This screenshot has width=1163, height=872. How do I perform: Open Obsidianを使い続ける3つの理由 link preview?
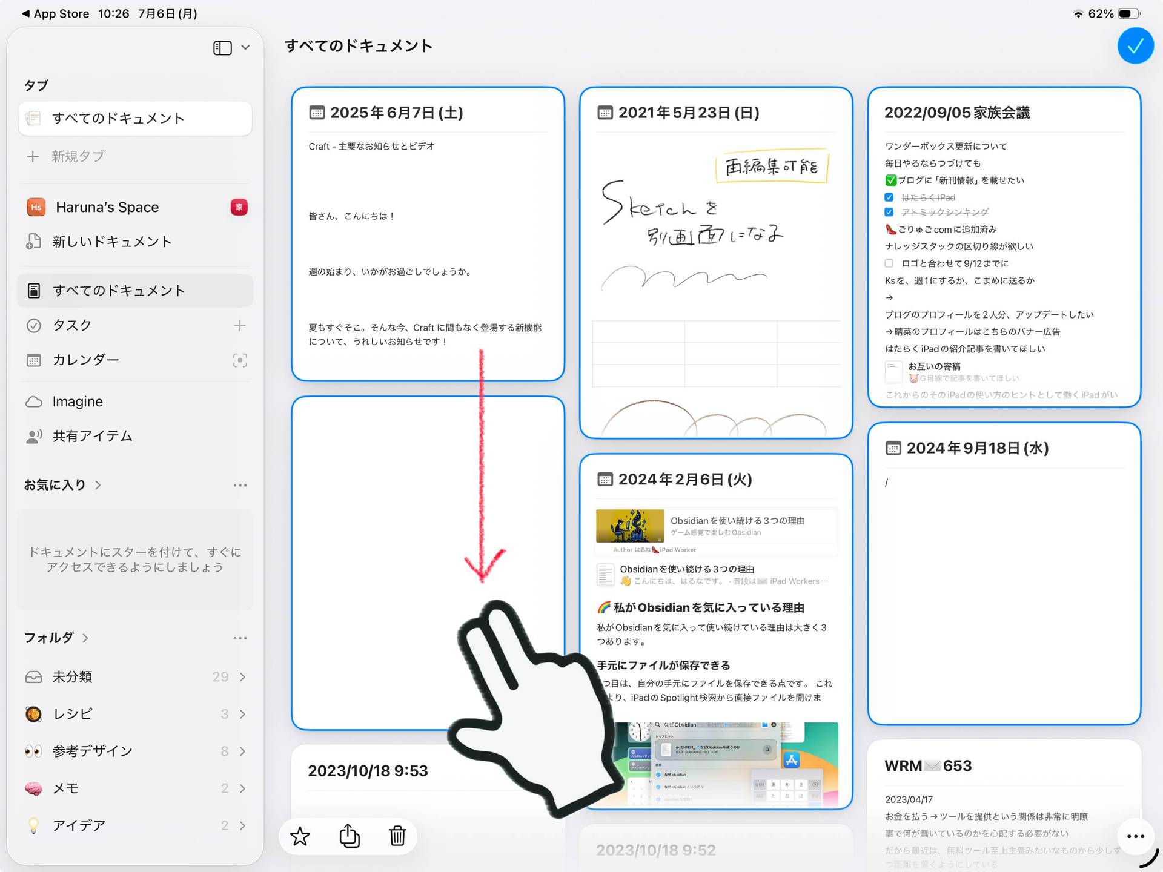tap(716, 532)
